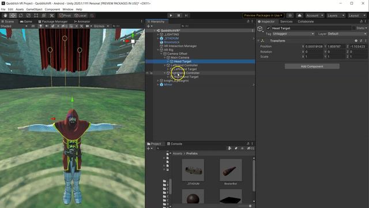Open Transform component preset icon

point(361,40)
